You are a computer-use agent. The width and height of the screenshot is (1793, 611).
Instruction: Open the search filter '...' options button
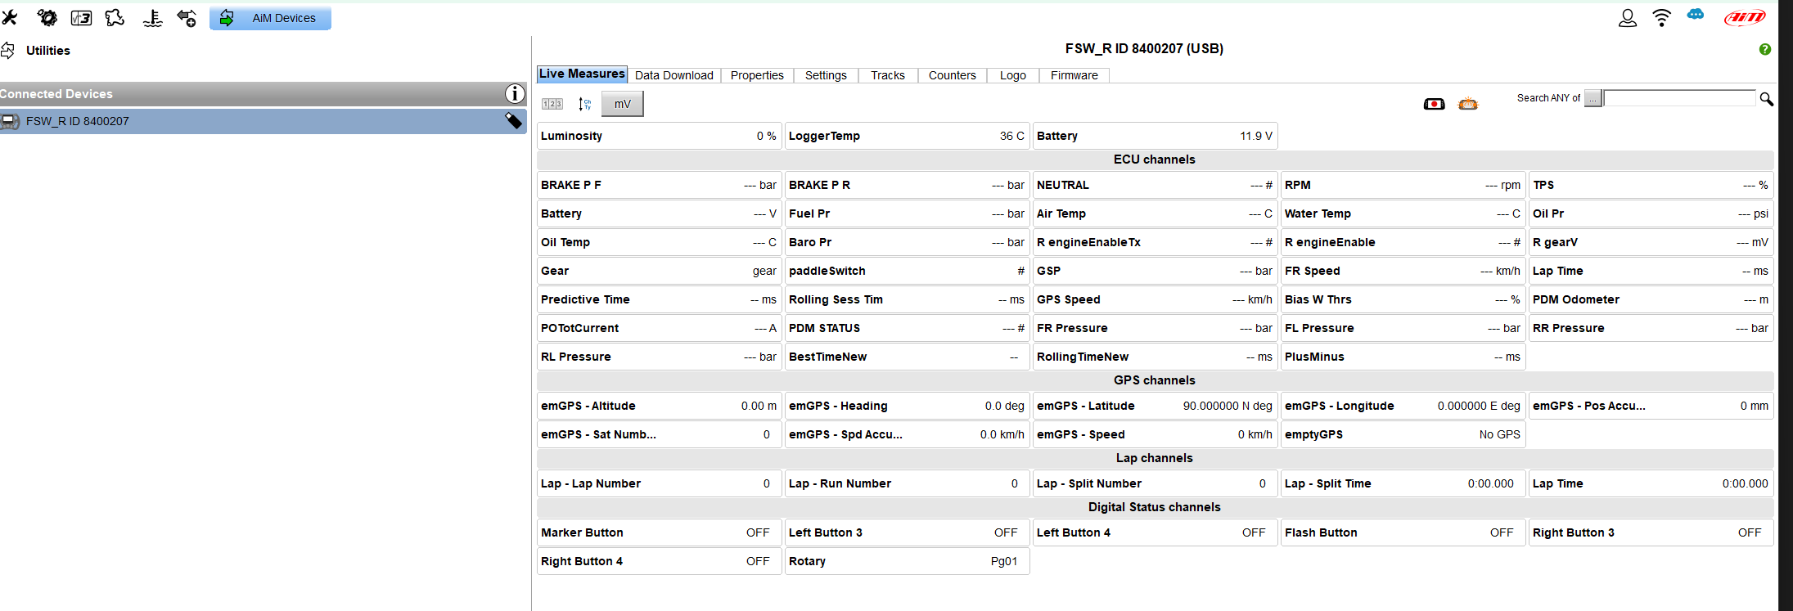[x=1593, y=98]
